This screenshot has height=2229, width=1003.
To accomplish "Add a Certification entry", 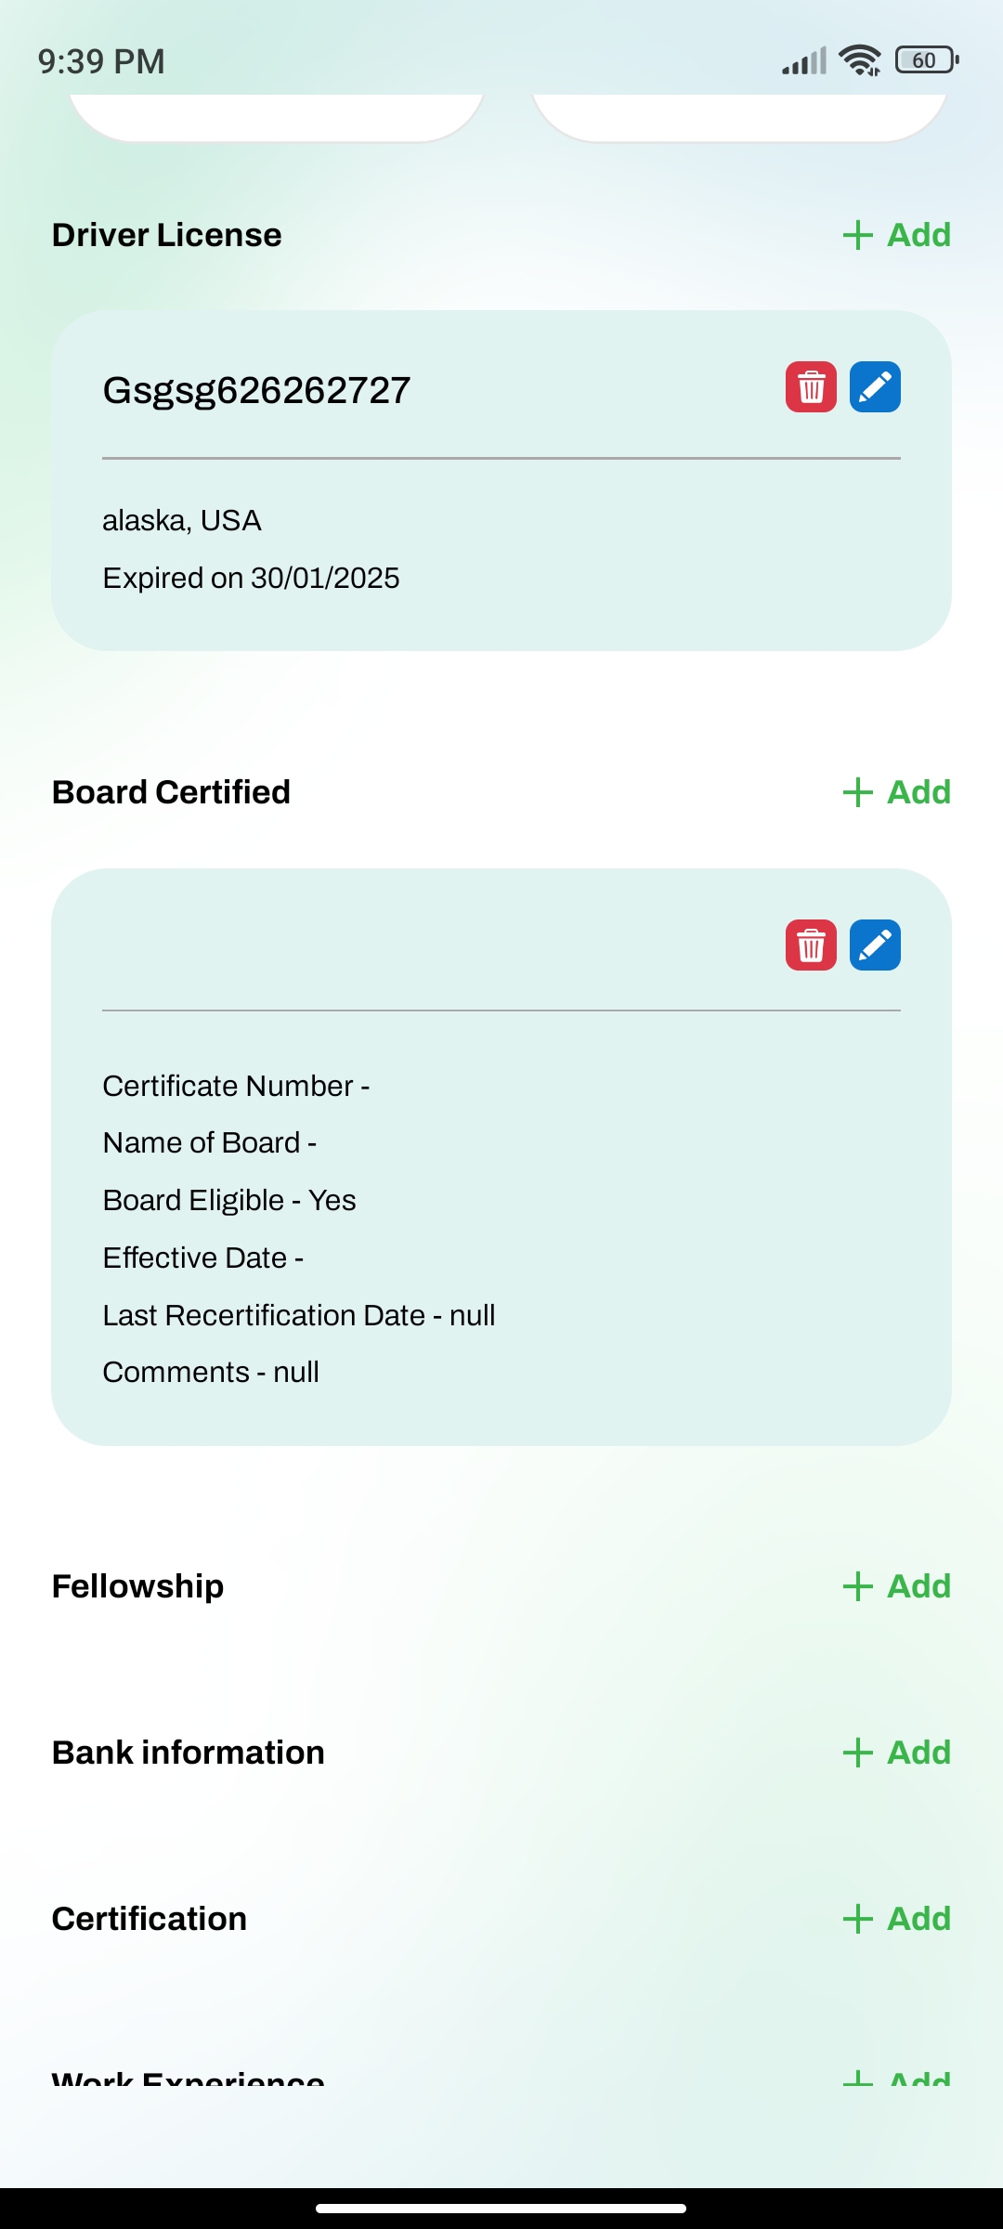I will pos(897,1919).
